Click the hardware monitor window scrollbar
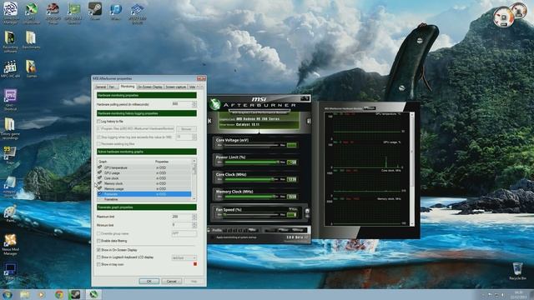Screen dimensions: 534x300 [411, 169]
